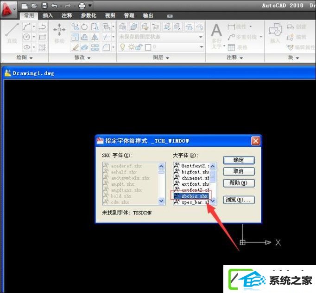Click the 帮助(H) button
This screenshot has height=293, width=316.
point(239,183)
